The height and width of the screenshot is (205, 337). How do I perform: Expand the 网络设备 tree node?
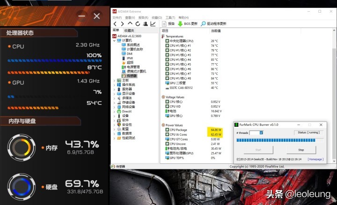click(x=114, y=107)
